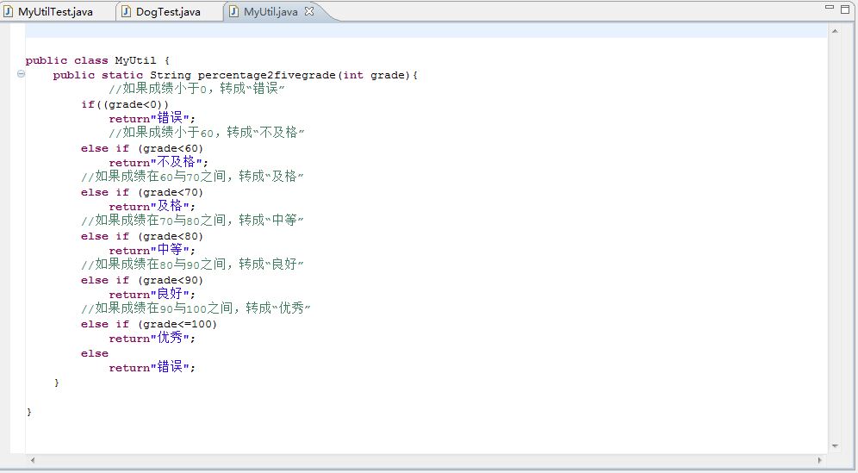Screen dimensions: 858x473
Task: Click the 'else if (grade<=100)' line
Action: point(149,324)
